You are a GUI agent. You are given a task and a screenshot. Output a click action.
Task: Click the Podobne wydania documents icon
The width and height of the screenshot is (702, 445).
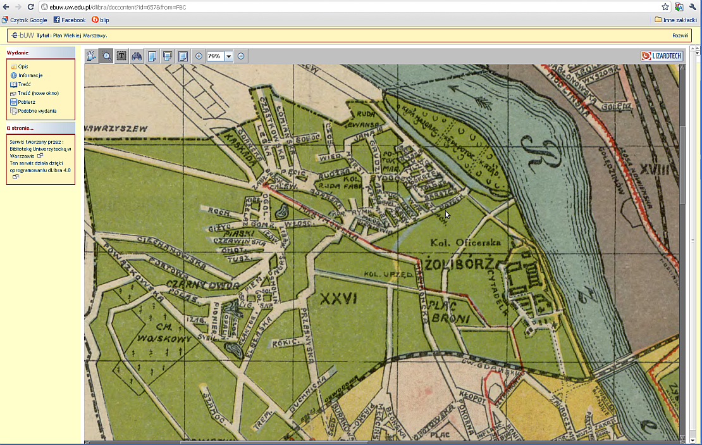pos(13,111)
